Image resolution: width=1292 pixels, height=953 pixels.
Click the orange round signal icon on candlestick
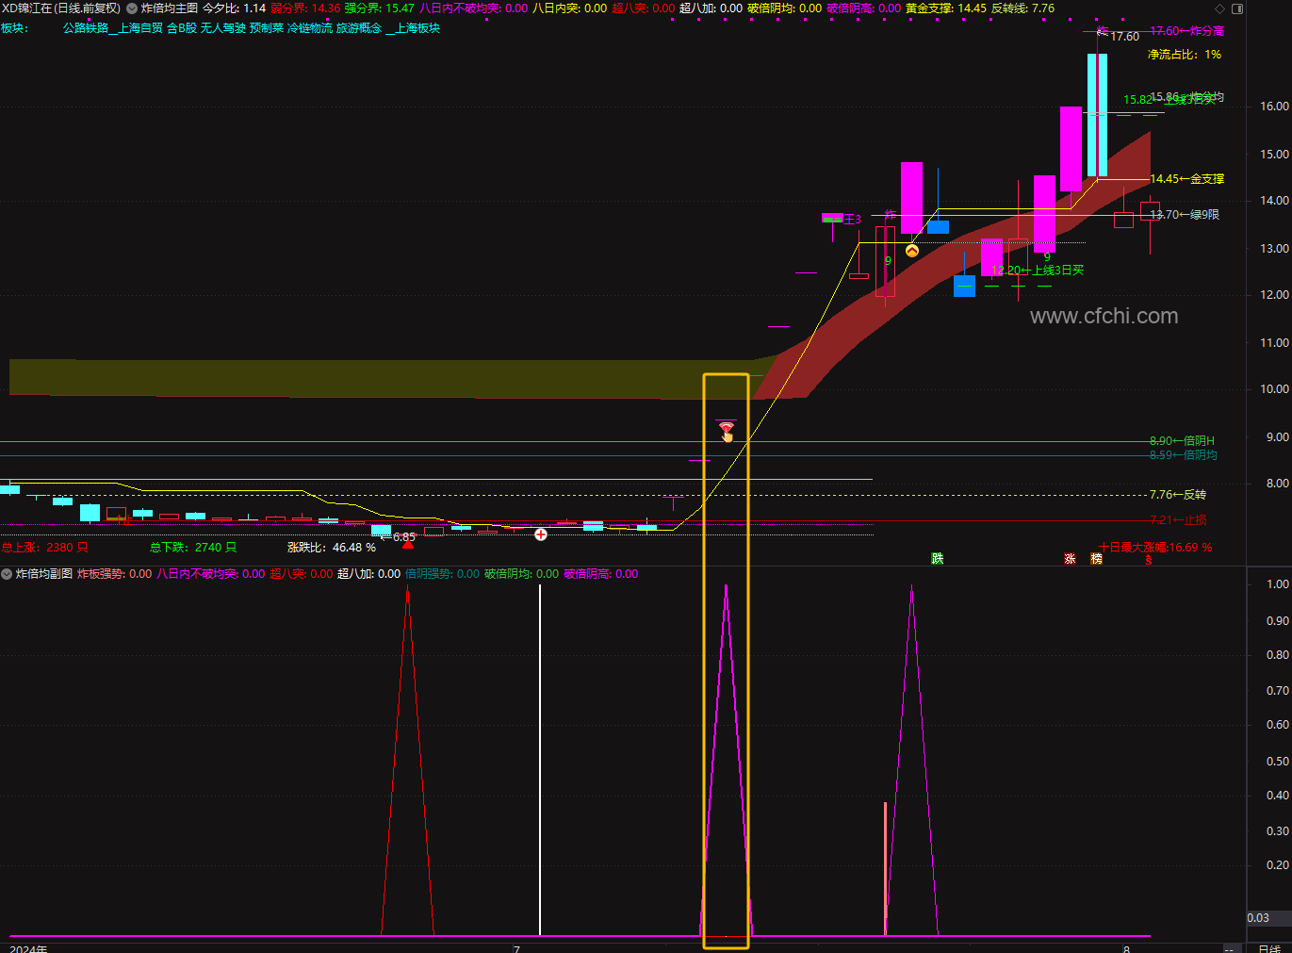[x=912, y=251]
